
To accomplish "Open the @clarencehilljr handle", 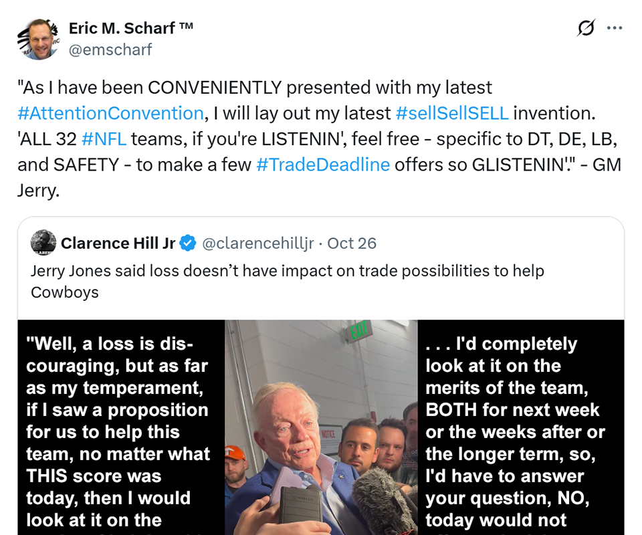I will click(x=257, y=243).
